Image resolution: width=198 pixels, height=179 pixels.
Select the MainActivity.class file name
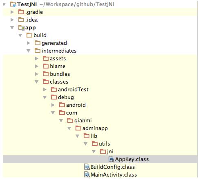click(x=114, y=175)
